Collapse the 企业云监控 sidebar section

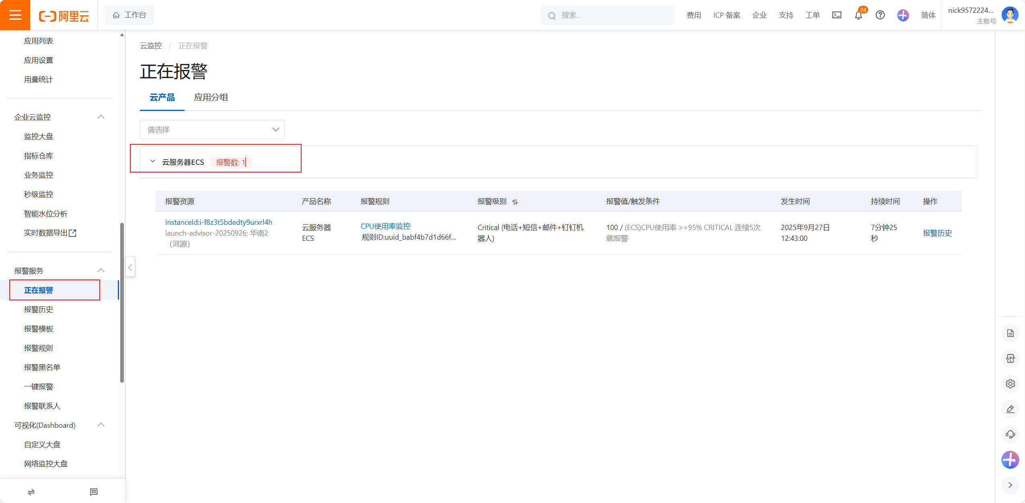tap(101, 117)
